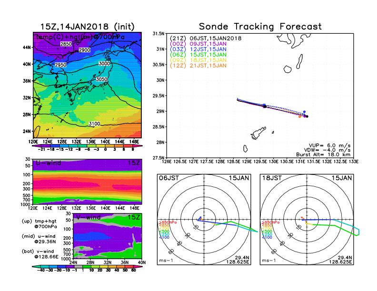Click the "V-wind" panel label
The image size is (377, 291).
(x=89, y=217)
